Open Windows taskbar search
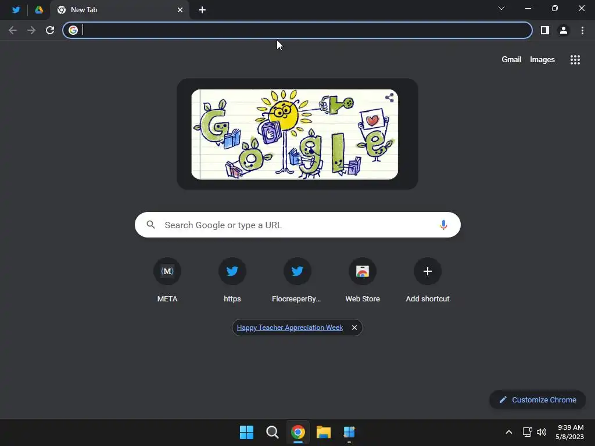The height and width of the screenshot is (446, 595). [x=273, y=432]
